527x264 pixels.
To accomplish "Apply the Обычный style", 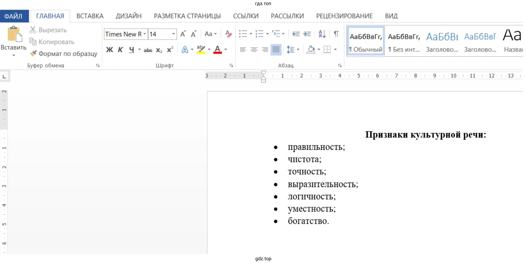I will [x=366, y=41].
